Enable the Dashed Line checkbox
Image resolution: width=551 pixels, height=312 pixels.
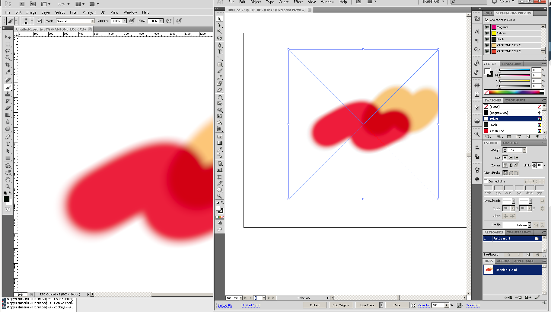pos(486,181)
